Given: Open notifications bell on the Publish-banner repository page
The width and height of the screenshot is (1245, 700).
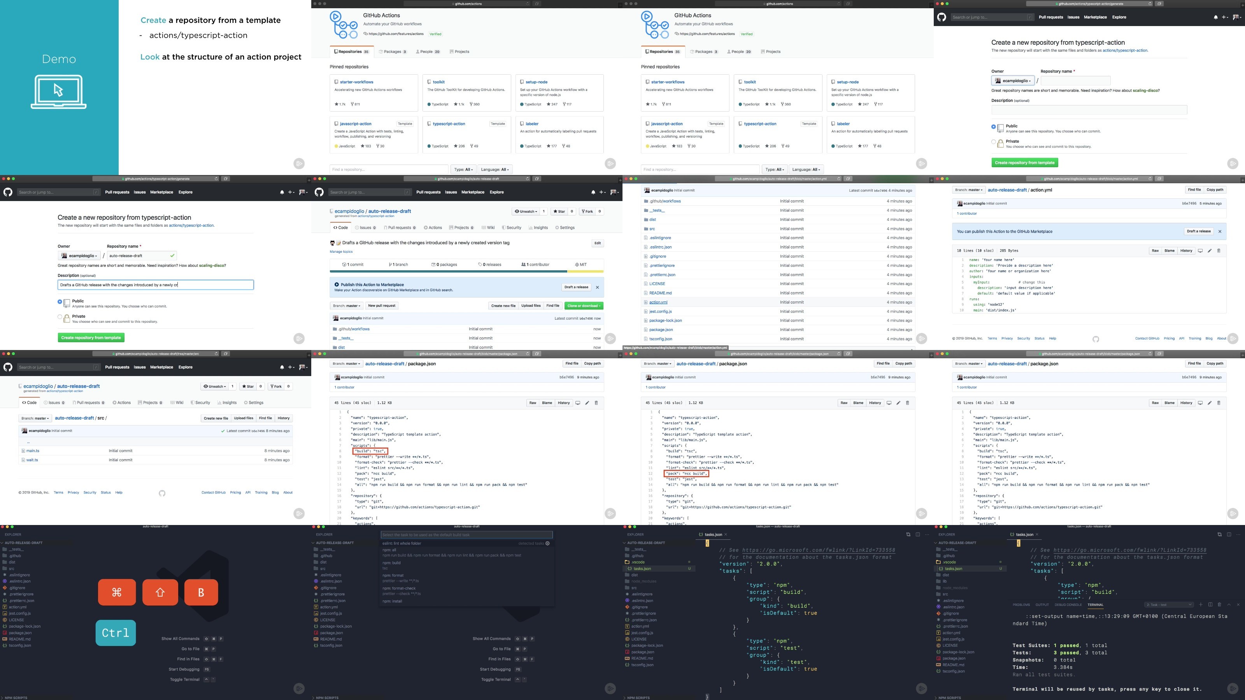Looking at the screenshot, I should pyautogui.click(x=593, y=192).
